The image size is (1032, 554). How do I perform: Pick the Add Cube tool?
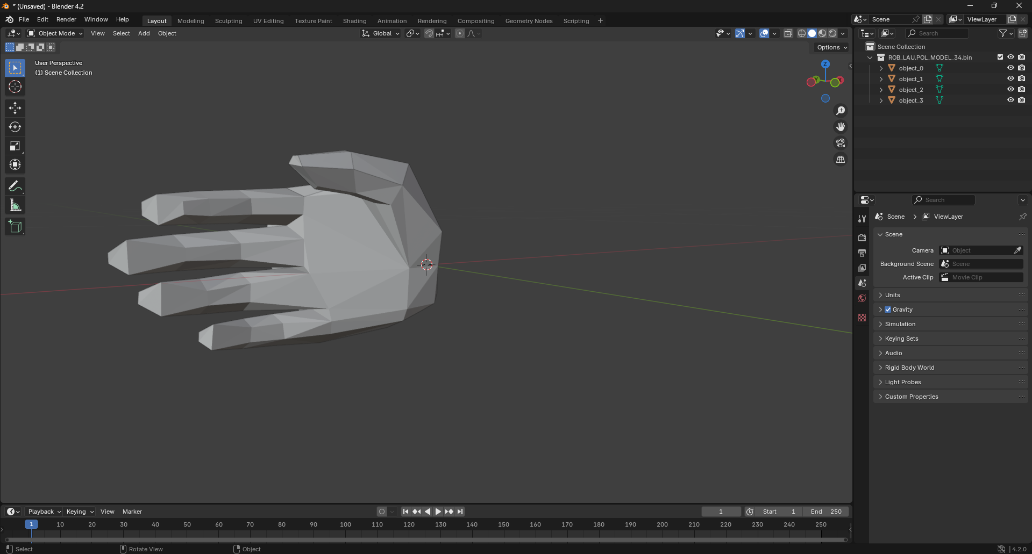click(15, 227)
